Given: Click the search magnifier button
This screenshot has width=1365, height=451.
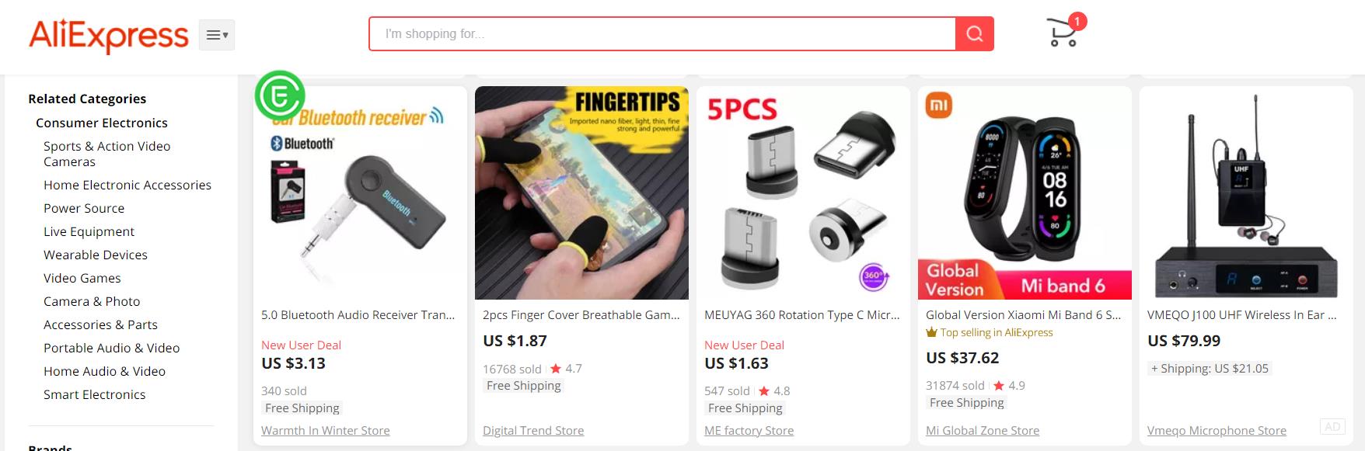Looking at the screenshot, I should tap(975, 34).
